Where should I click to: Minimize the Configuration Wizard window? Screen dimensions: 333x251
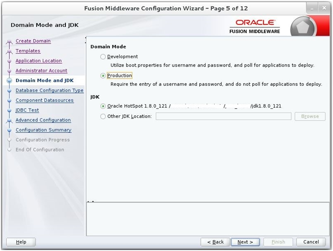tap(312, 9)
